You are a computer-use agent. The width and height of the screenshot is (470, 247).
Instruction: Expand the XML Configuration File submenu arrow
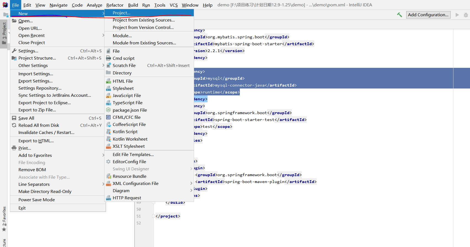pyautogui.click(x=191, y=183)
